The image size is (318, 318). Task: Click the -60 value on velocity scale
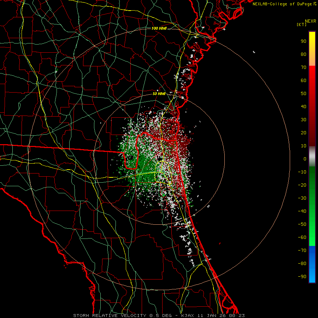[x=302, y=237]
